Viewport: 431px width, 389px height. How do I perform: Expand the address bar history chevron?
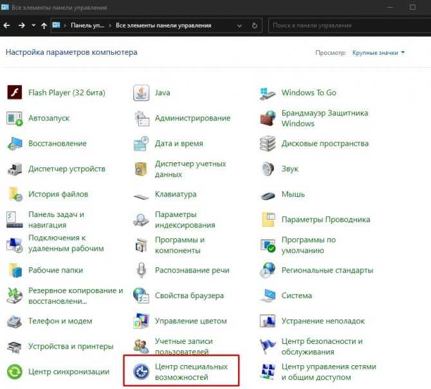click(x=239, y=26)
